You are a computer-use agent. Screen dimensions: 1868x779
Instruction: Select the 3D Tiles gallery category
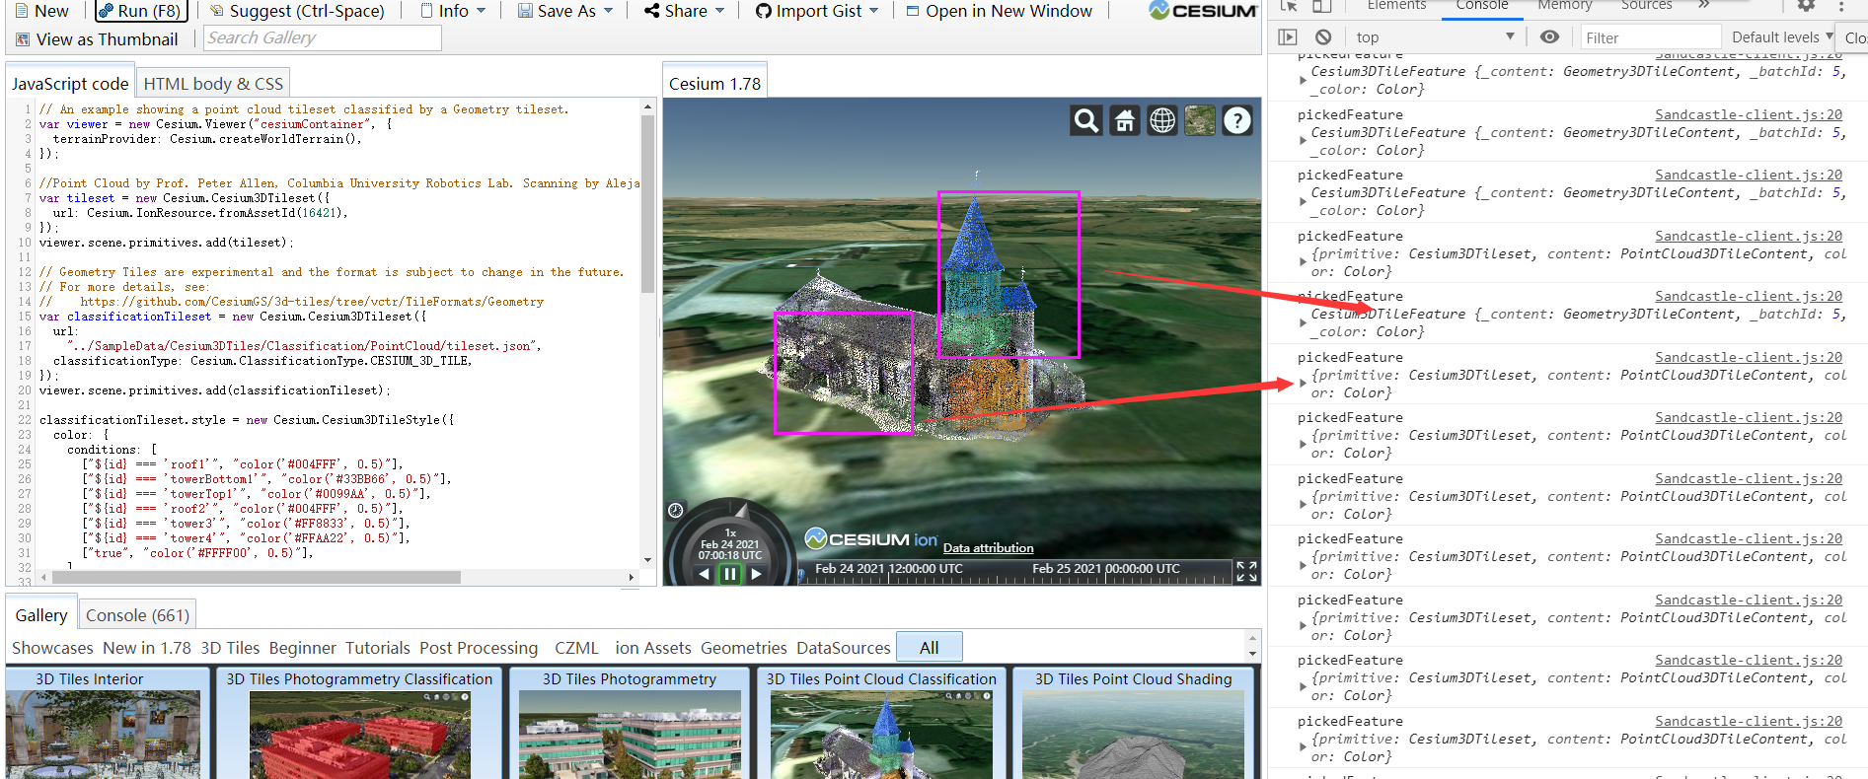pyautogui.click(x=230, y=648)
